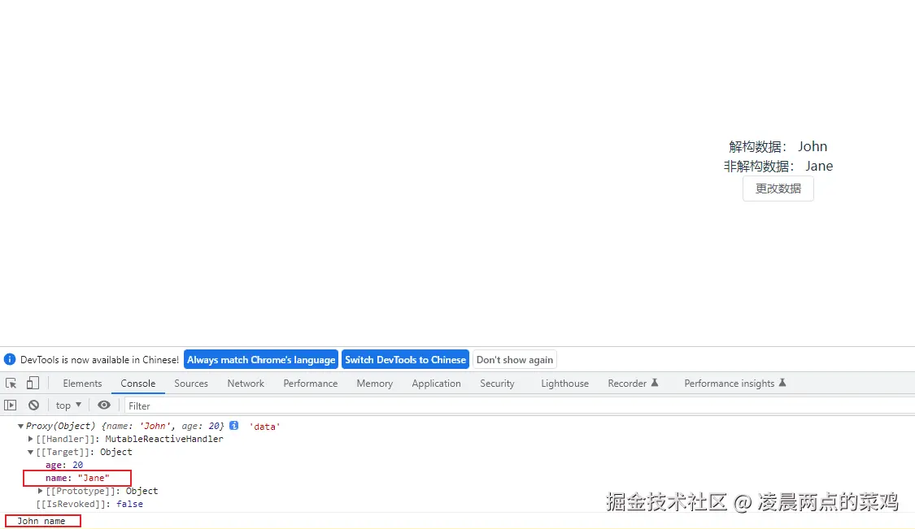
Task: Click the blue info icon in DevTools banner
Action: click(x=9, y=359)
